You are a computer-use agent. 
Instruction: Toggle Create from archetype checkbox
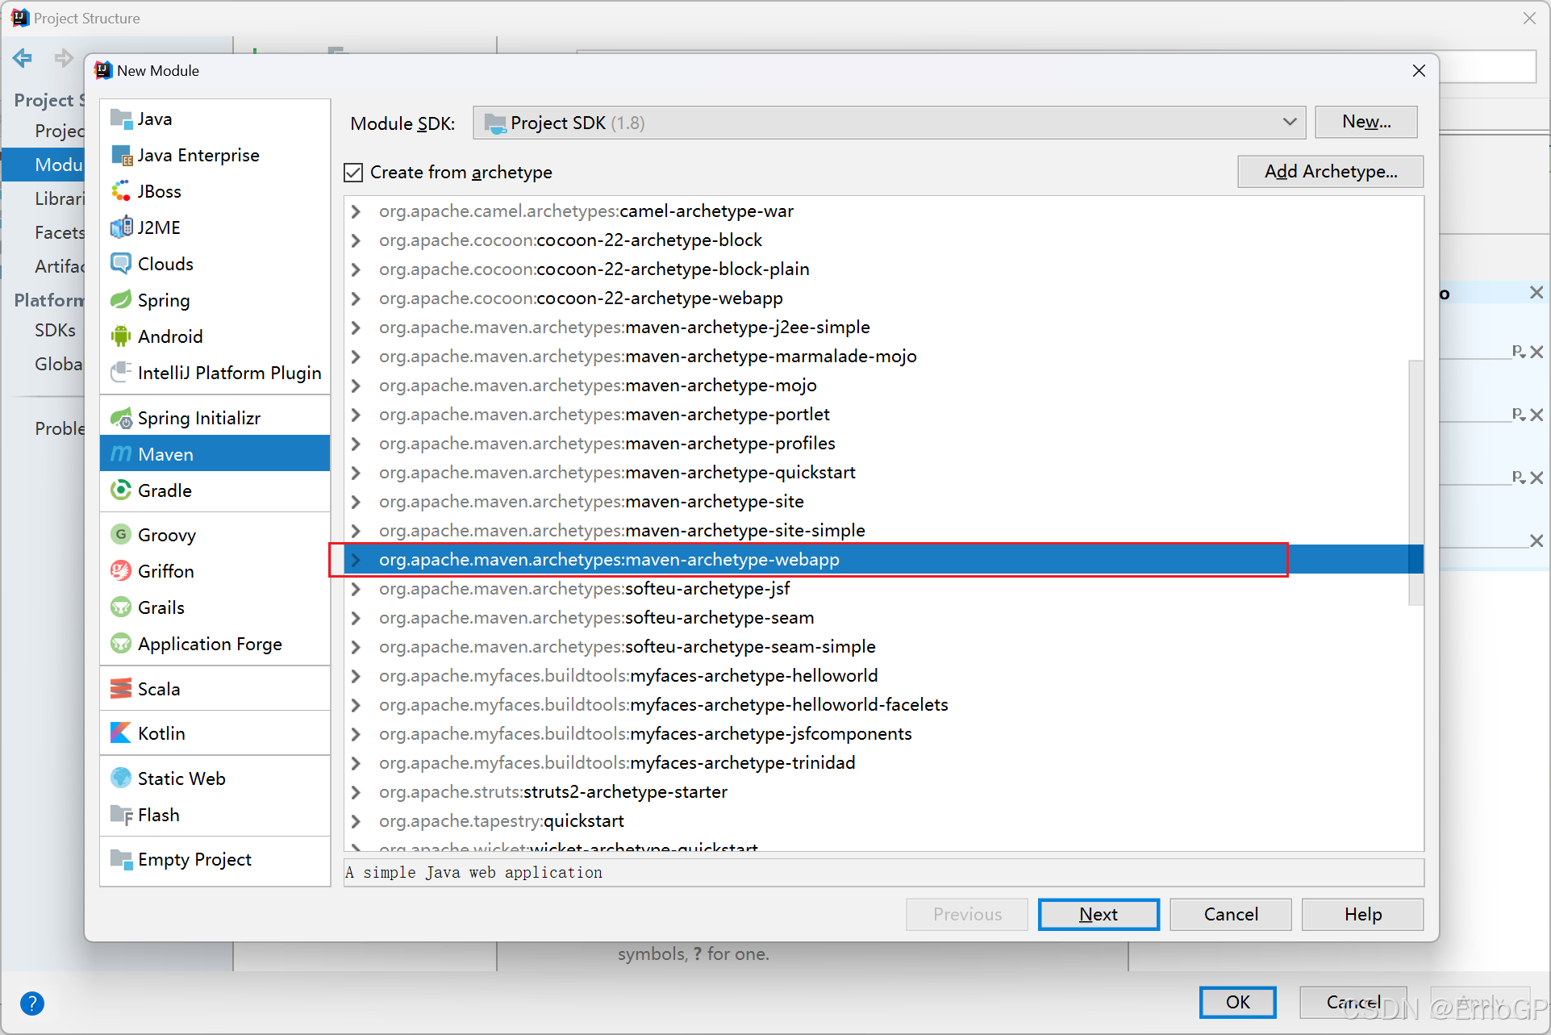353,173
